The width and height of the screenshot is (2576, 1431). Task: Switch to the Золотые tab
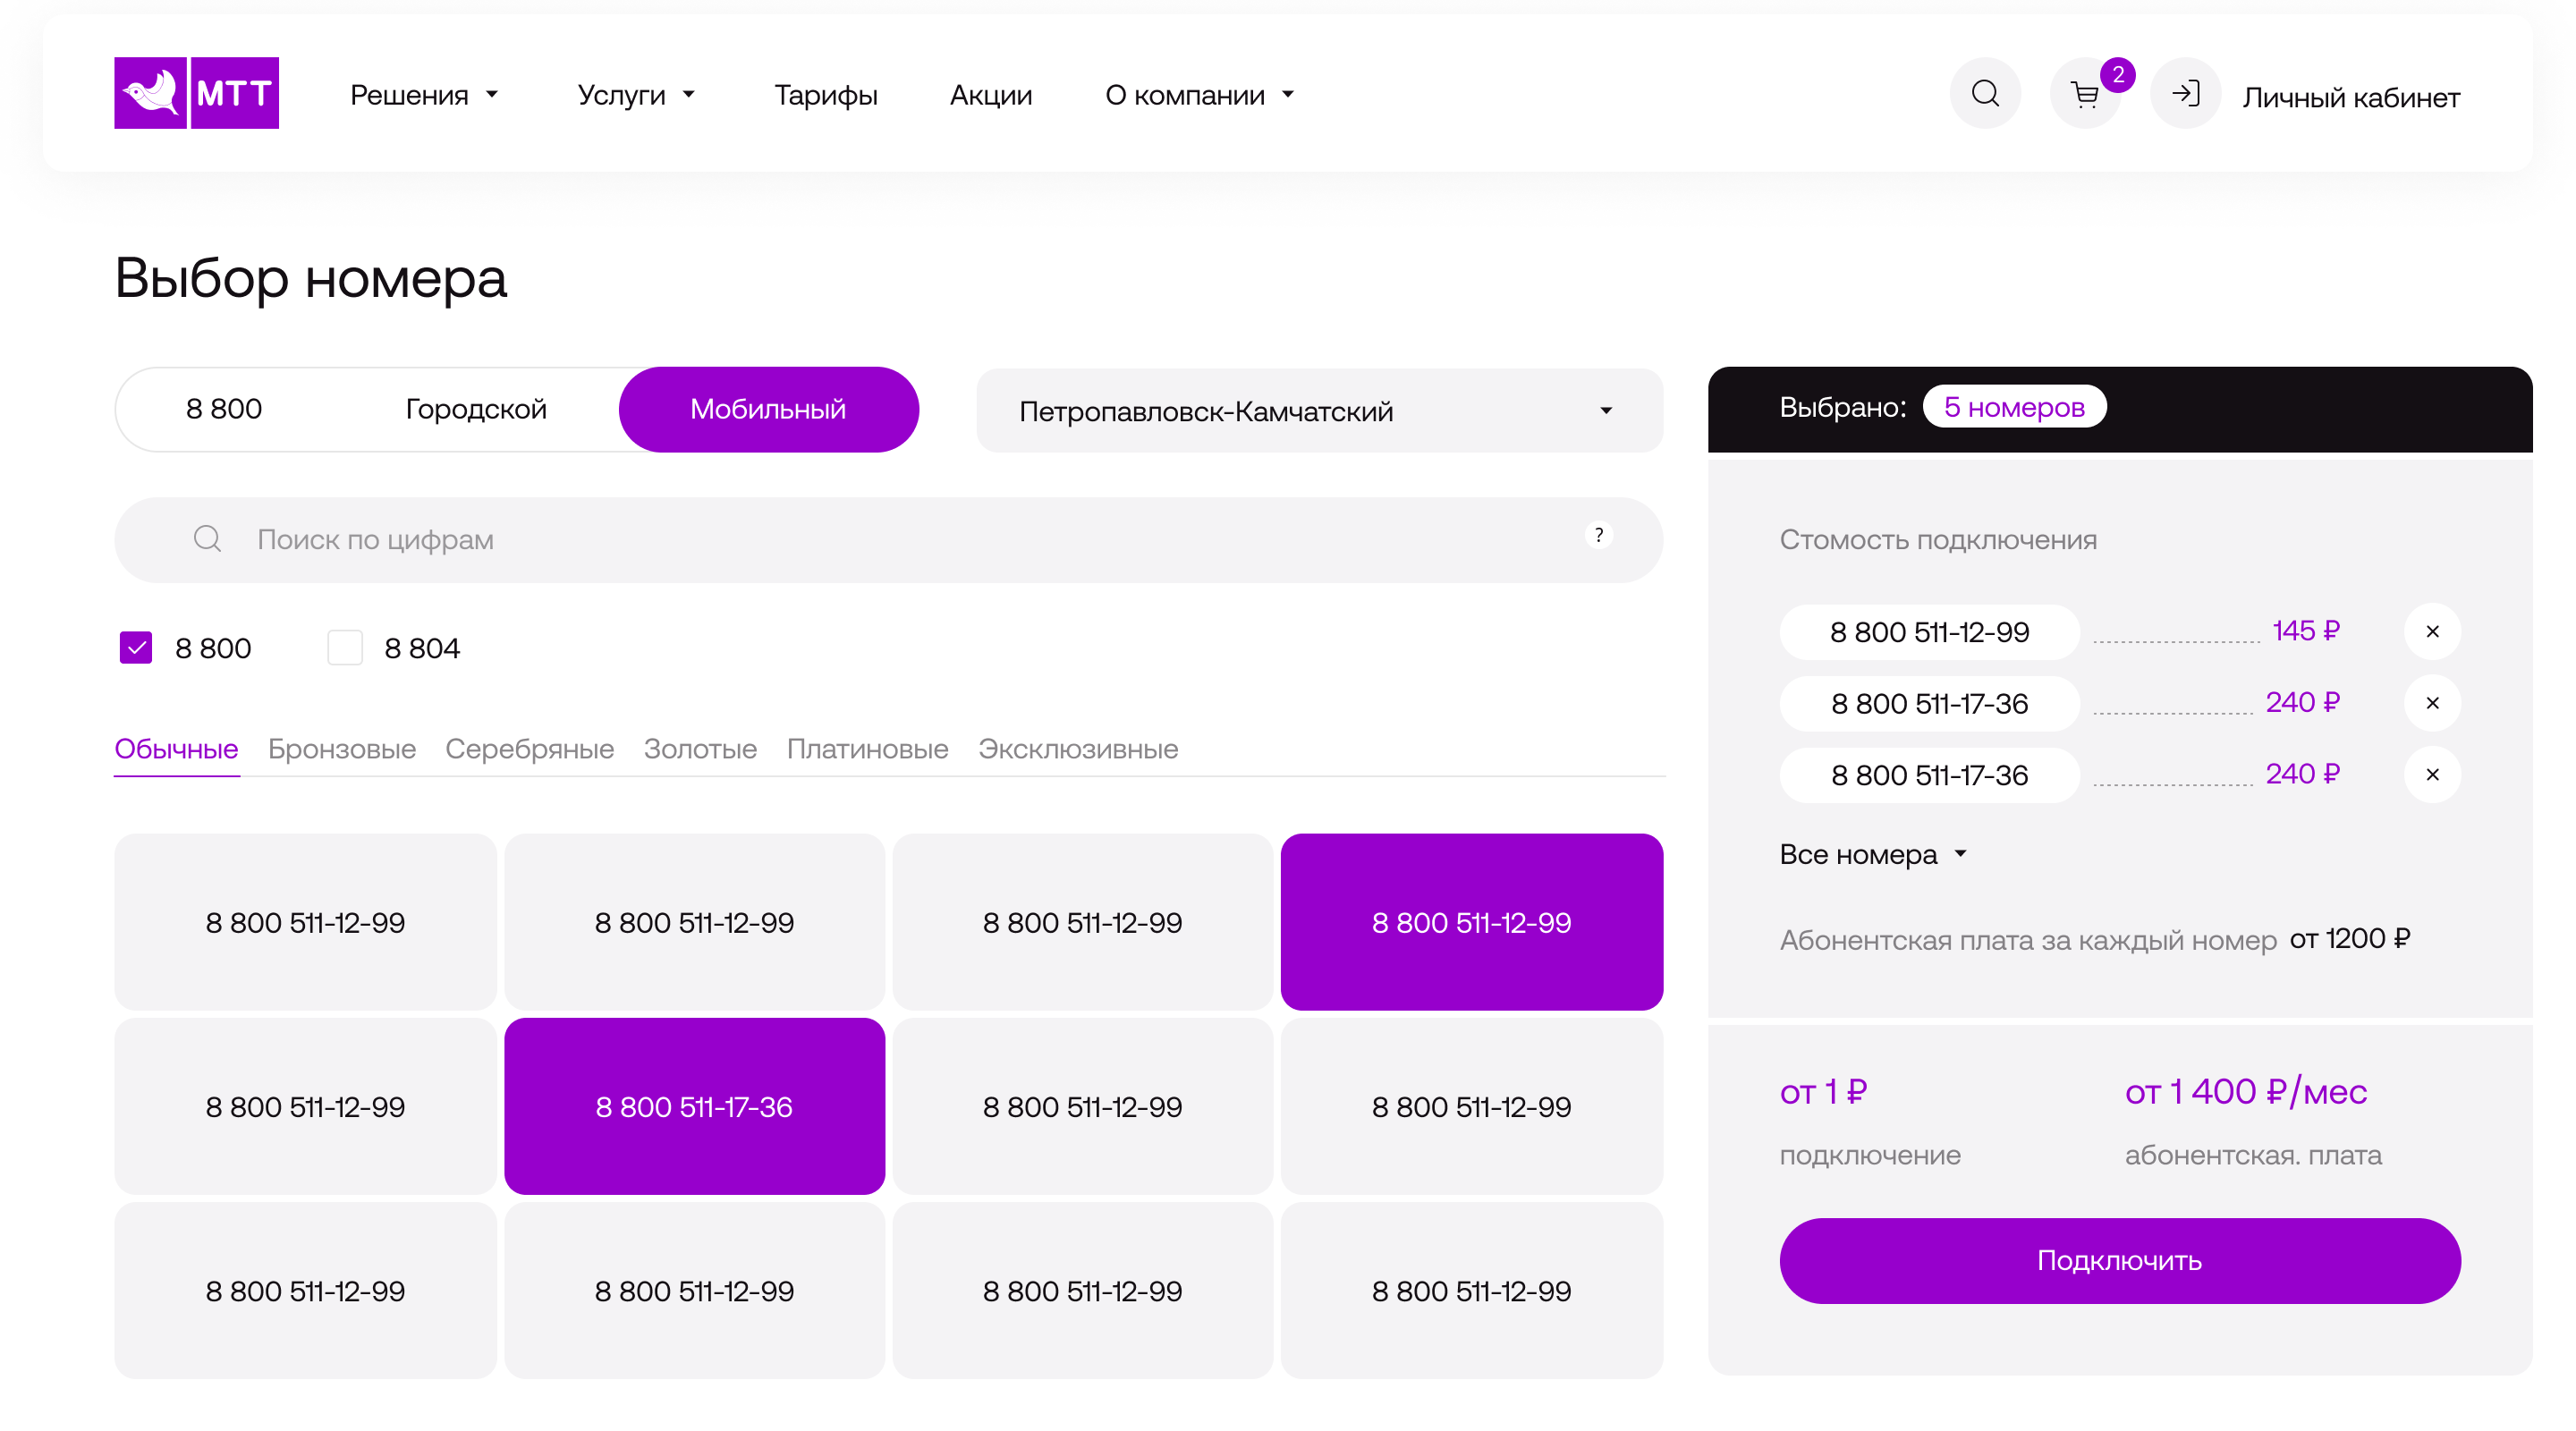(700, 749)
